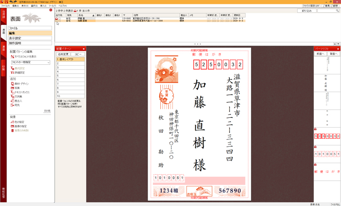Open the フォントの一括指定 dropdown

click(x=30, y=62)
